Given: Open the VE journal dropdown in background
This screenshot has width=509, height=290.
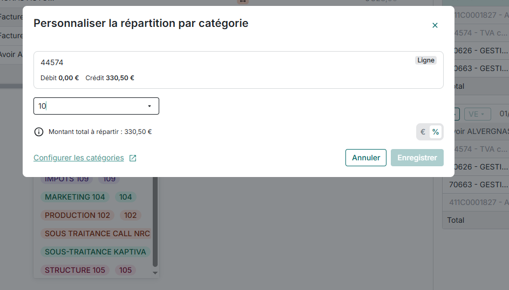Looking at the screenshot, I should [x=477, y=114].
